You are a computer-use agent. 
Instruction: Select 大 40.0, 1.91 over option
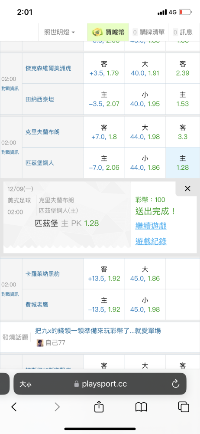145,69
